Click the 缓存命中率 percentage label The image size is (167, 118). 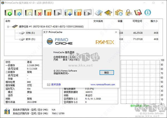coord(139,106)
